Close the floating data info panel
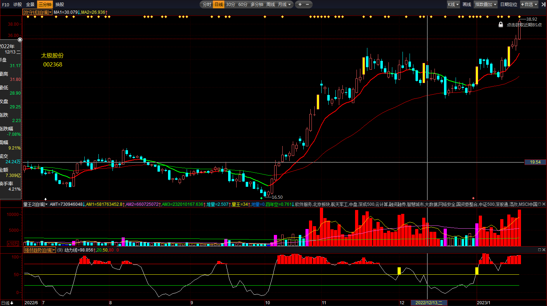This screenshot has width=547, height=306. pos(20,40)
